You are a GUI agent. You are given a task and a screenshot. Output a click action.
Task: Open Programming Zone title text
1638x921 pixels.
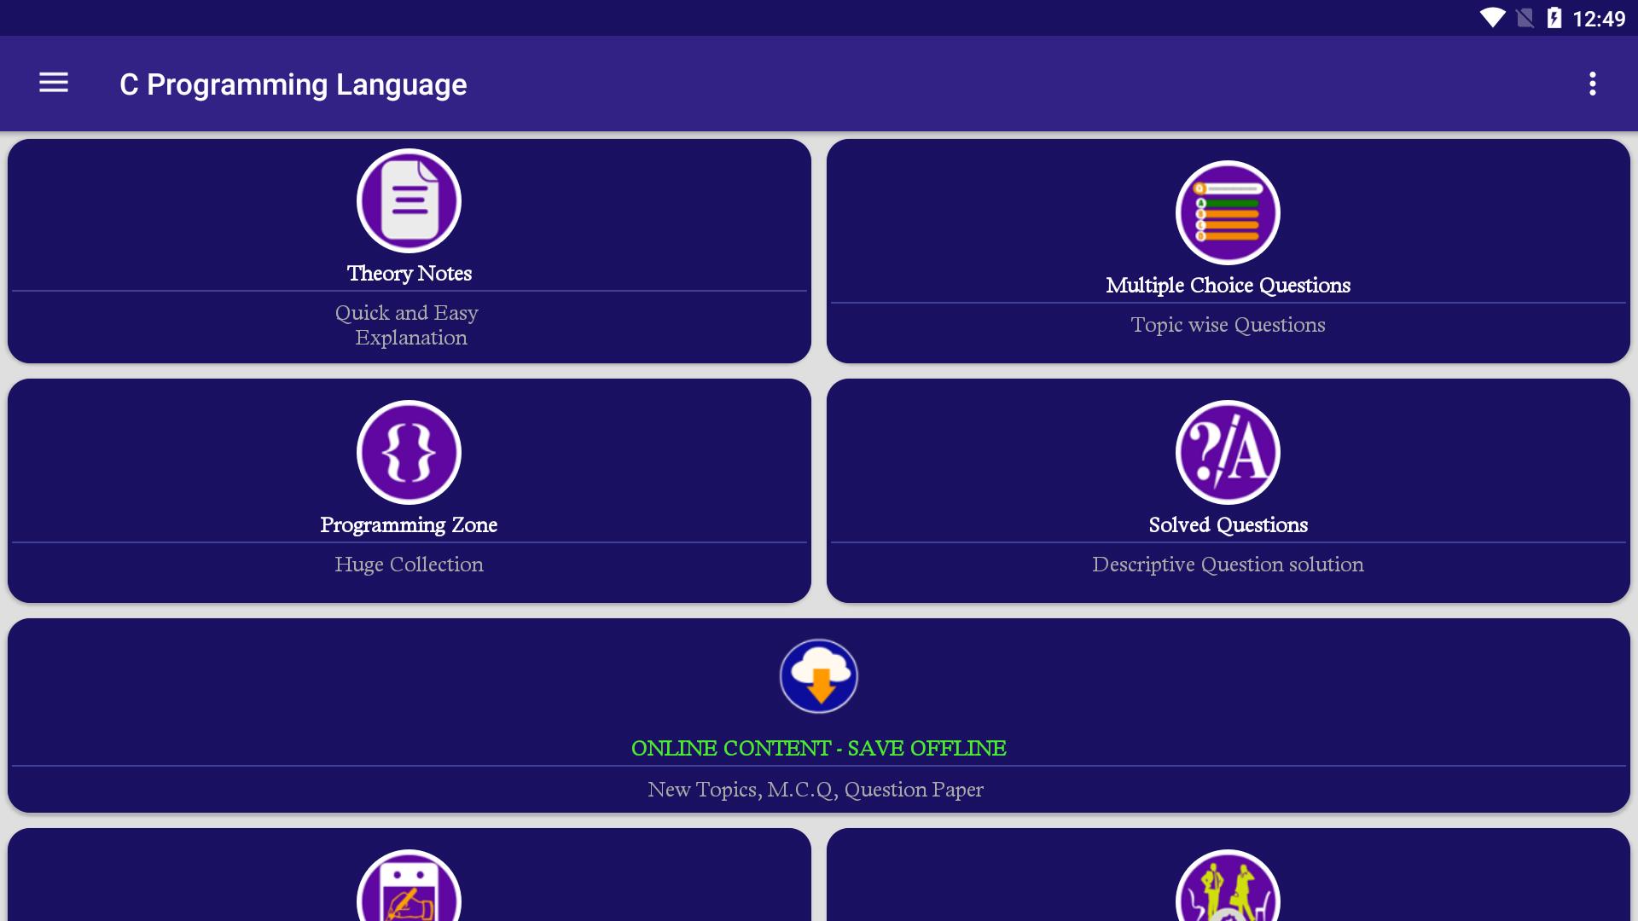tap(409, 525)
